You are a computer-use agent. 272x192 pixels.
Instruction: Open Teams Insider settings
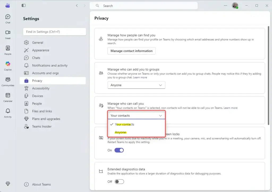pyautogui.click(x=53, y=126)
